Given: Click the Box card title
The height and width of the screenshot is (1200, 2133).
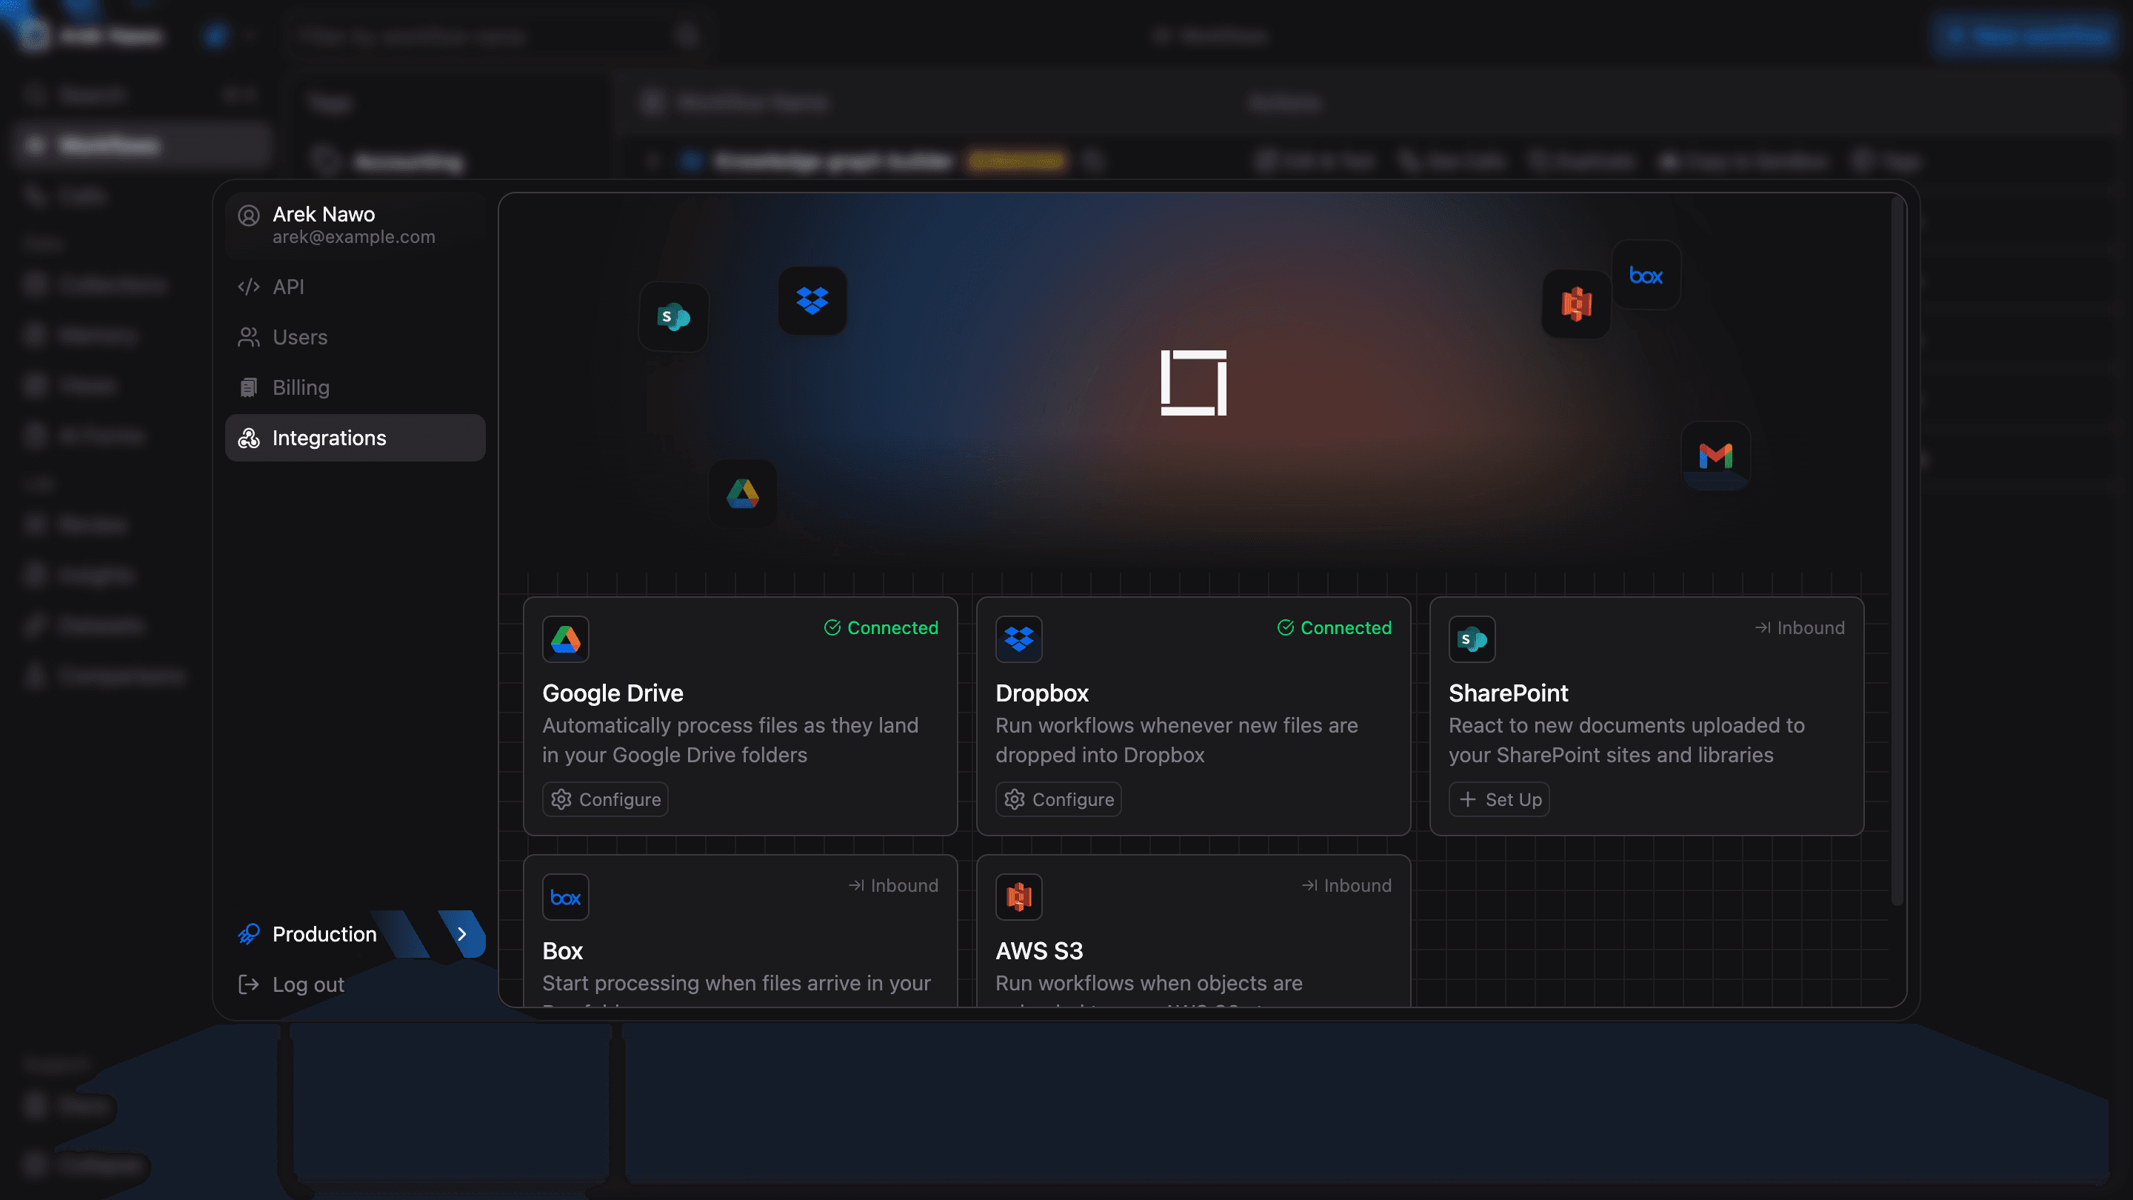Looking at the screenshot, I should (562, 950).
